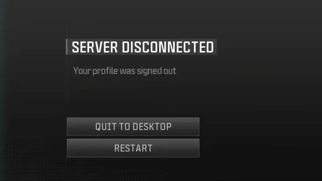Click the Quit to Desktop button
The width and height of the screenshot is (322, 181).
[133, 127]
